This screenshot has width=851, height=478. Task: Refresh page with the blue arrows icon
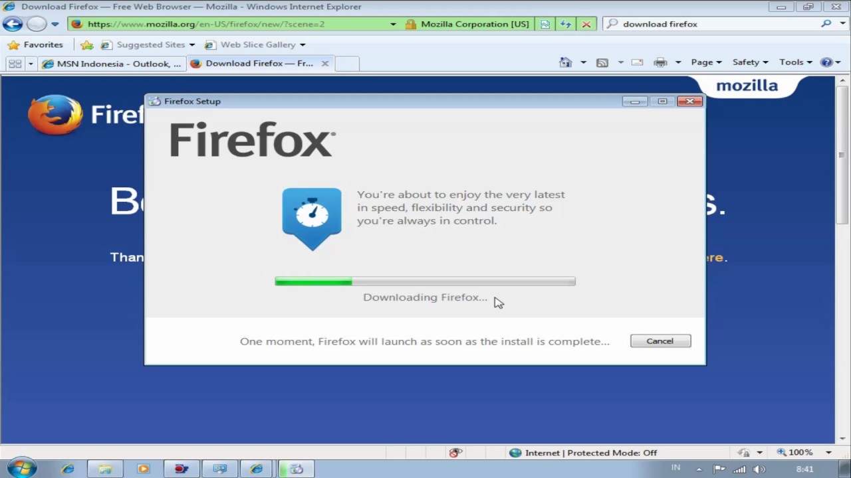point(566,24)
